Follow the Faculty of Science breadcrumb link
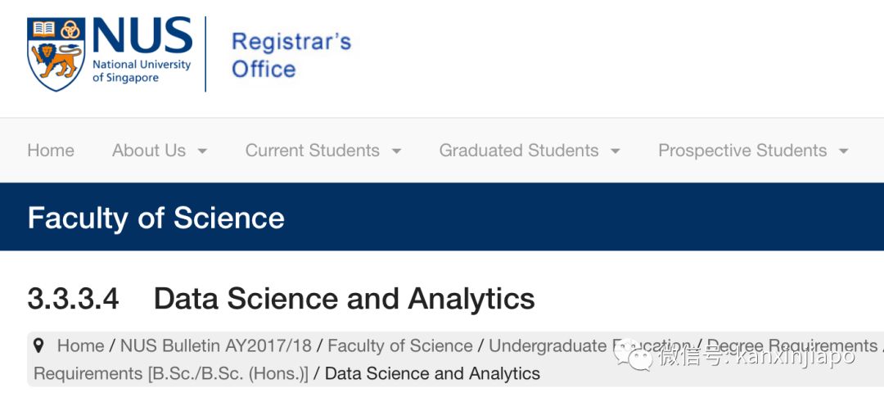Image resolution: width=884 pixels, height=397 pixels. pos(399,346)
